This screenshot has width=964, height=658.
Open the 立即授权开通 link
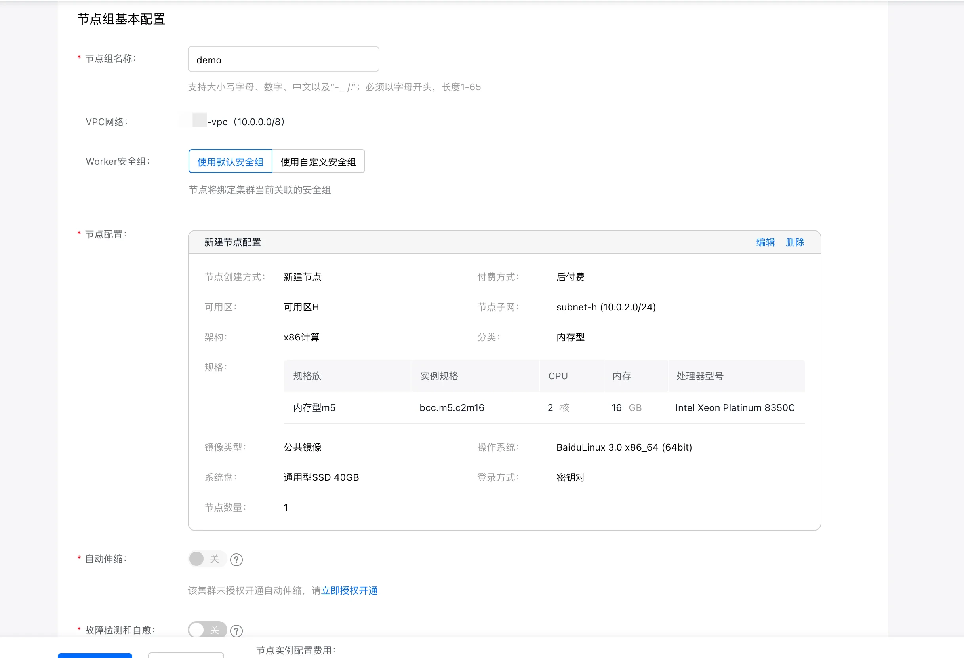pyautogui.click(x=349, y=590)
